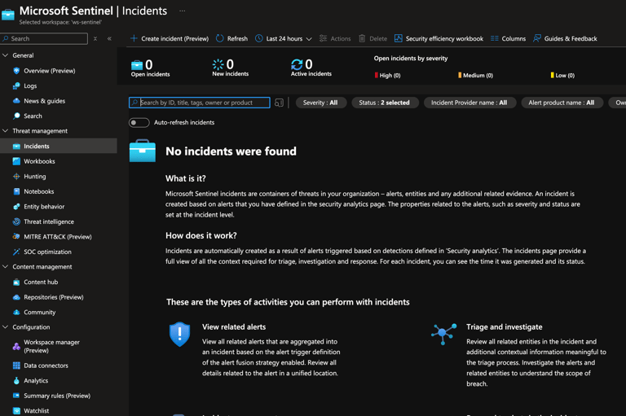
Task: Click the Delete toolbar button
Action: click(x=373, y=39)
